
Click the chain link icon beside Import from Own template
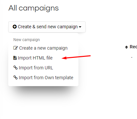[x=16, y=78]
